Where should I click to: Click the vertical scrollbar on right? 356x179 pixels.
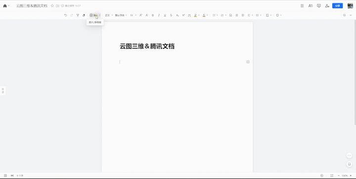tap(355, 72)
